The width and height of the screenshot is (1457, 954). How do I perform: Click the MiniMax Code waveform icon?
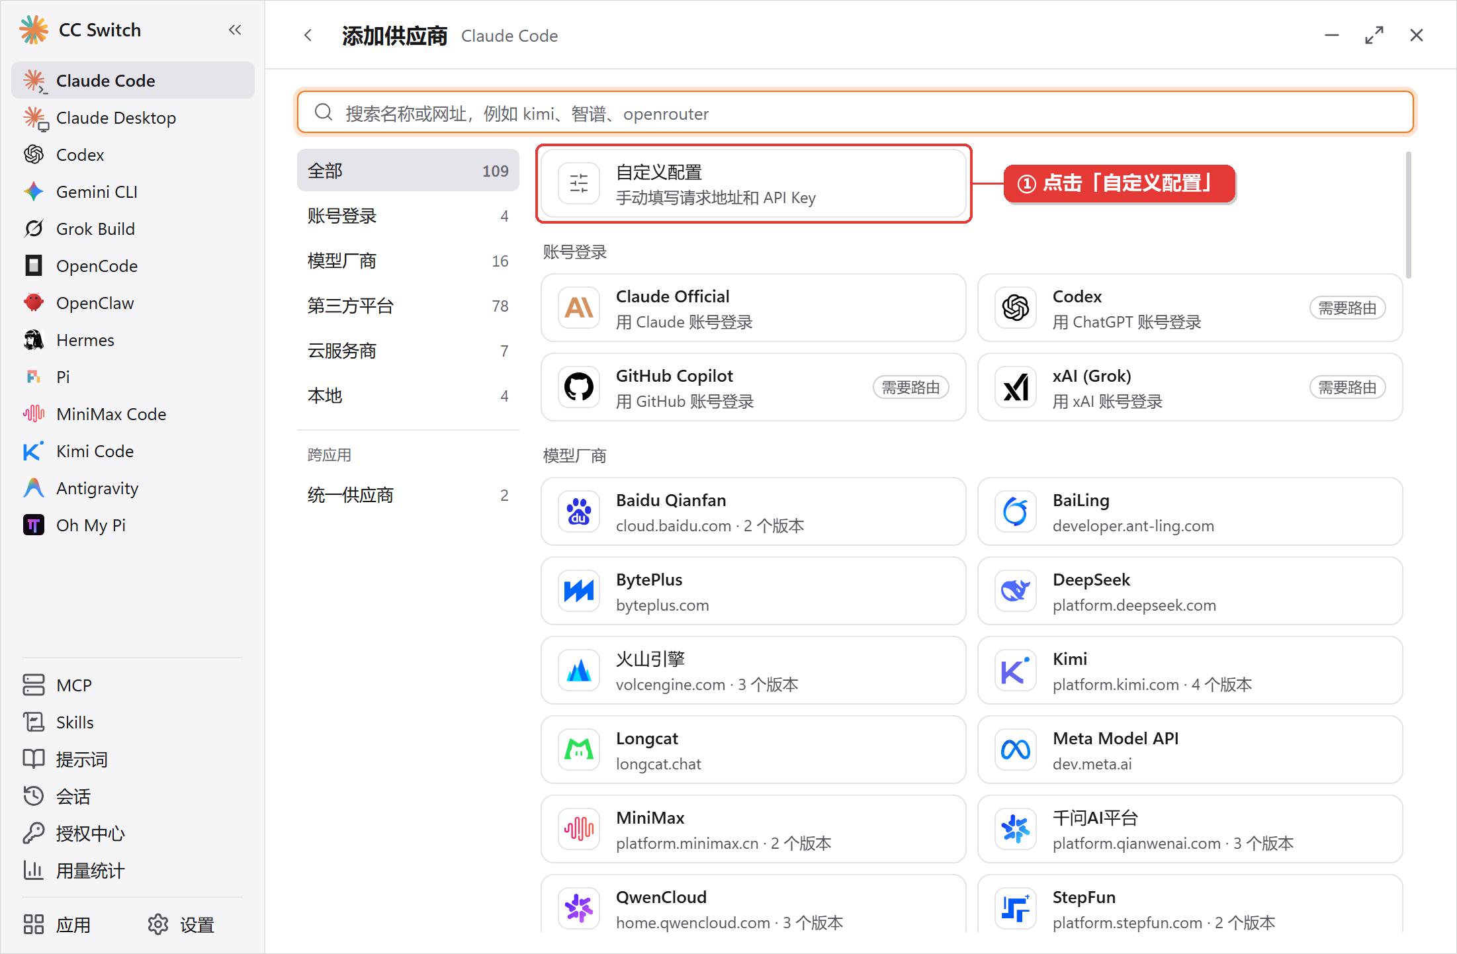34,414
